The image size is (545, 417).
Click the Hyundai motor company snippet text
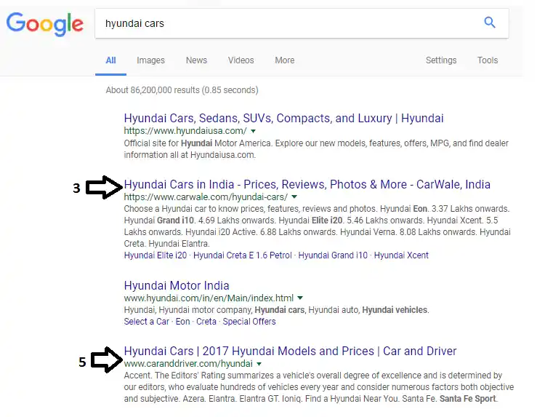(x=277, y=310)
